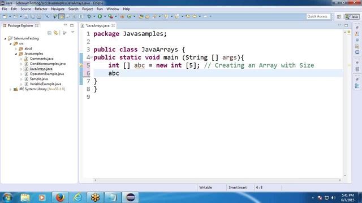
Task: Click the Search flashlight toolbar icon
Action: (154, 16)
